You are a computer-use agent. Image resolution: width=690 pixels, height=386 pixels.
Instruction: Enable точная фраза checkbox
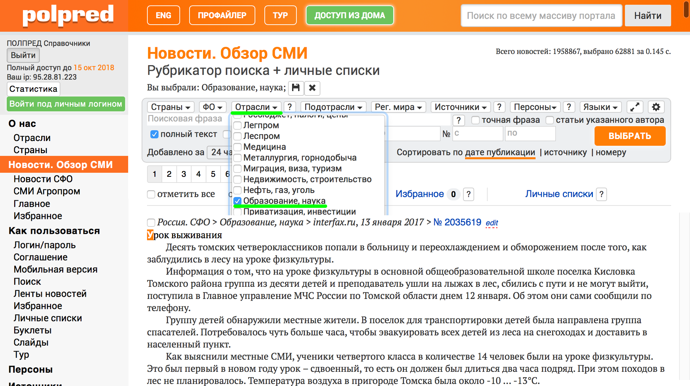(x=476, y=120)
